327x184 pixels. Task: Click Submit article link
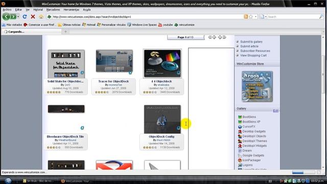pyautogui.click(x=249, y=47)
